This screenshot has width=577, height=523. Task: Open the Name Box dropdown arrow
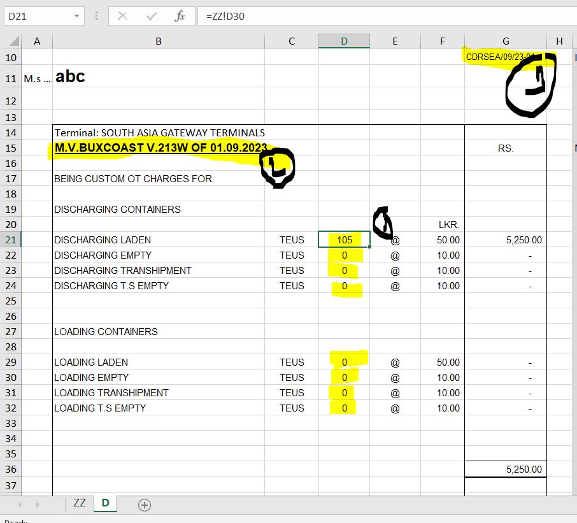coord(76,16)
